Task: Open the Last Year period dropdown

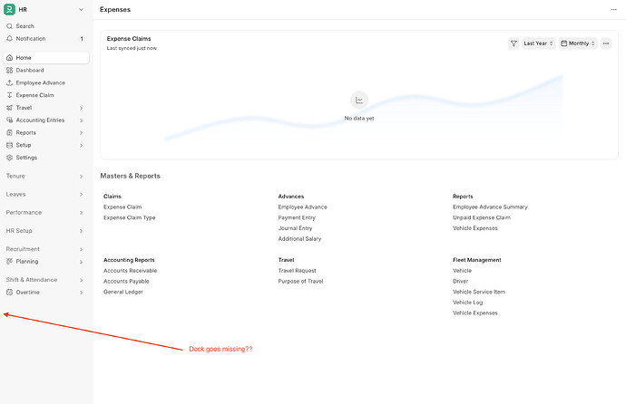Action: click(x=538, y=43)
